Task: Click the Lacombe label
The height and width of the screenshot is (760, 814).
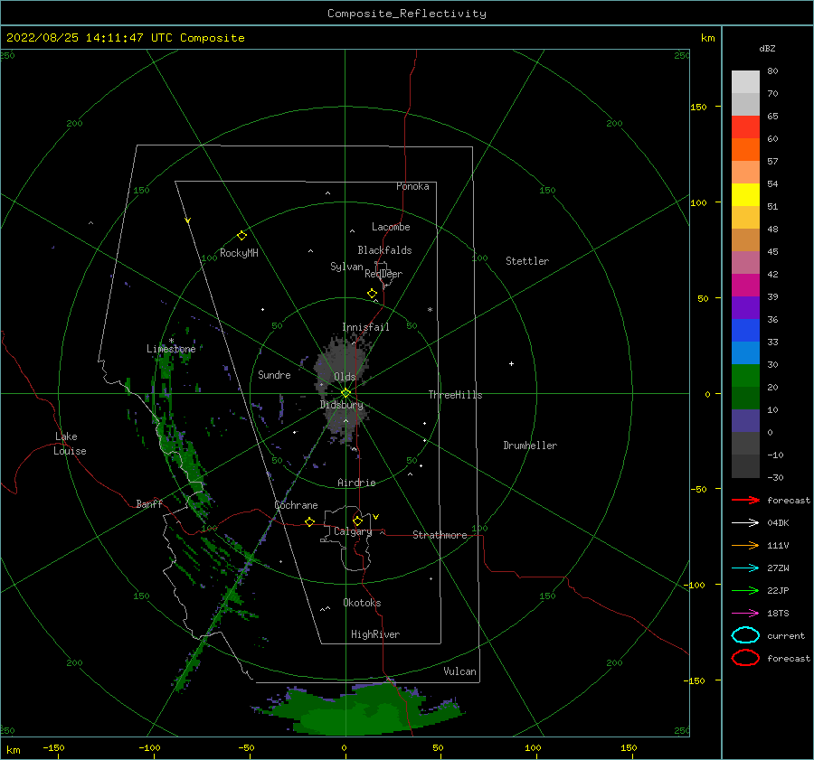Action: coord(391,227)
